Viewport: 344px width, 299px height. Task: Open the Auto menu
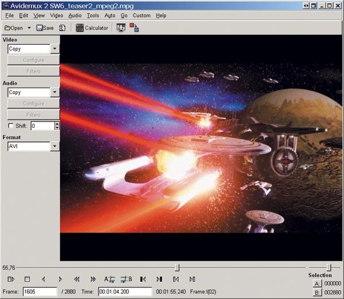click(110, 15)
